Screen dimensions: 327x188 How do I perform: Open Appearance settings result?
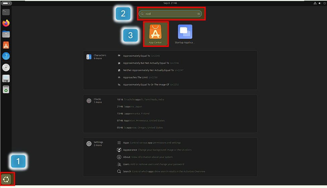pos(157,150)
